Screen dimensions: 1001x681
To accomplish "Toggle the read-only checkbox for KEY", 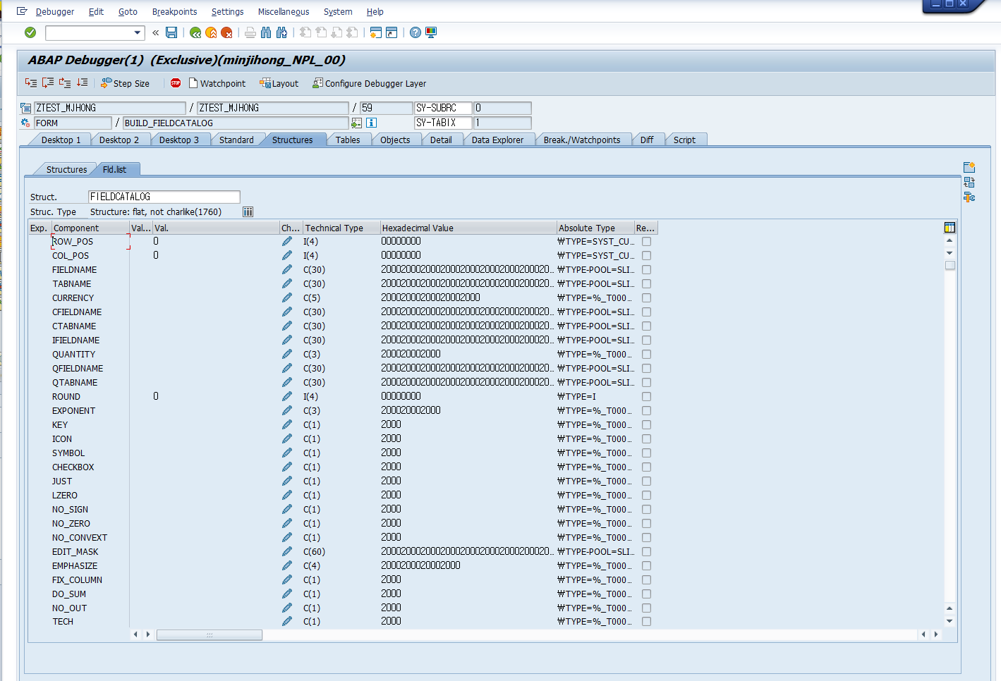I will 646,424.
